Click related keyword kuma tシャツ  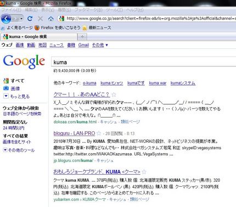tap(112, 83)
